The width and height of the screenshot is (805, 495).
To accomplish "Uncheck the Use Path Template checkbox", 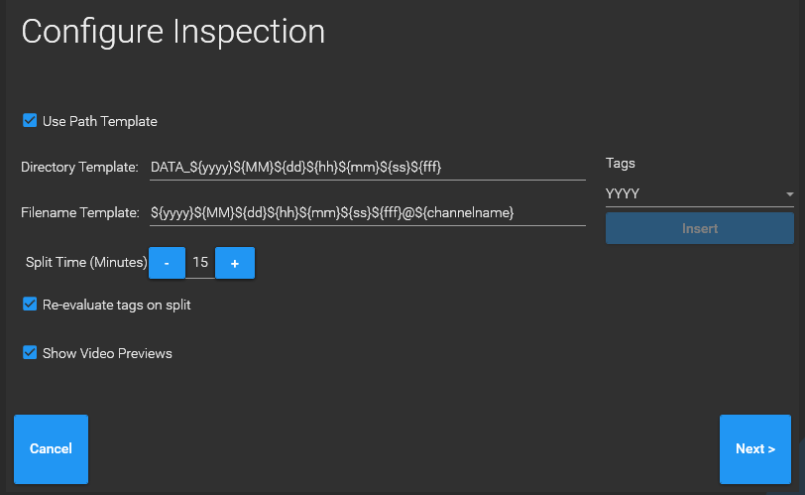I will coord(30,121).
